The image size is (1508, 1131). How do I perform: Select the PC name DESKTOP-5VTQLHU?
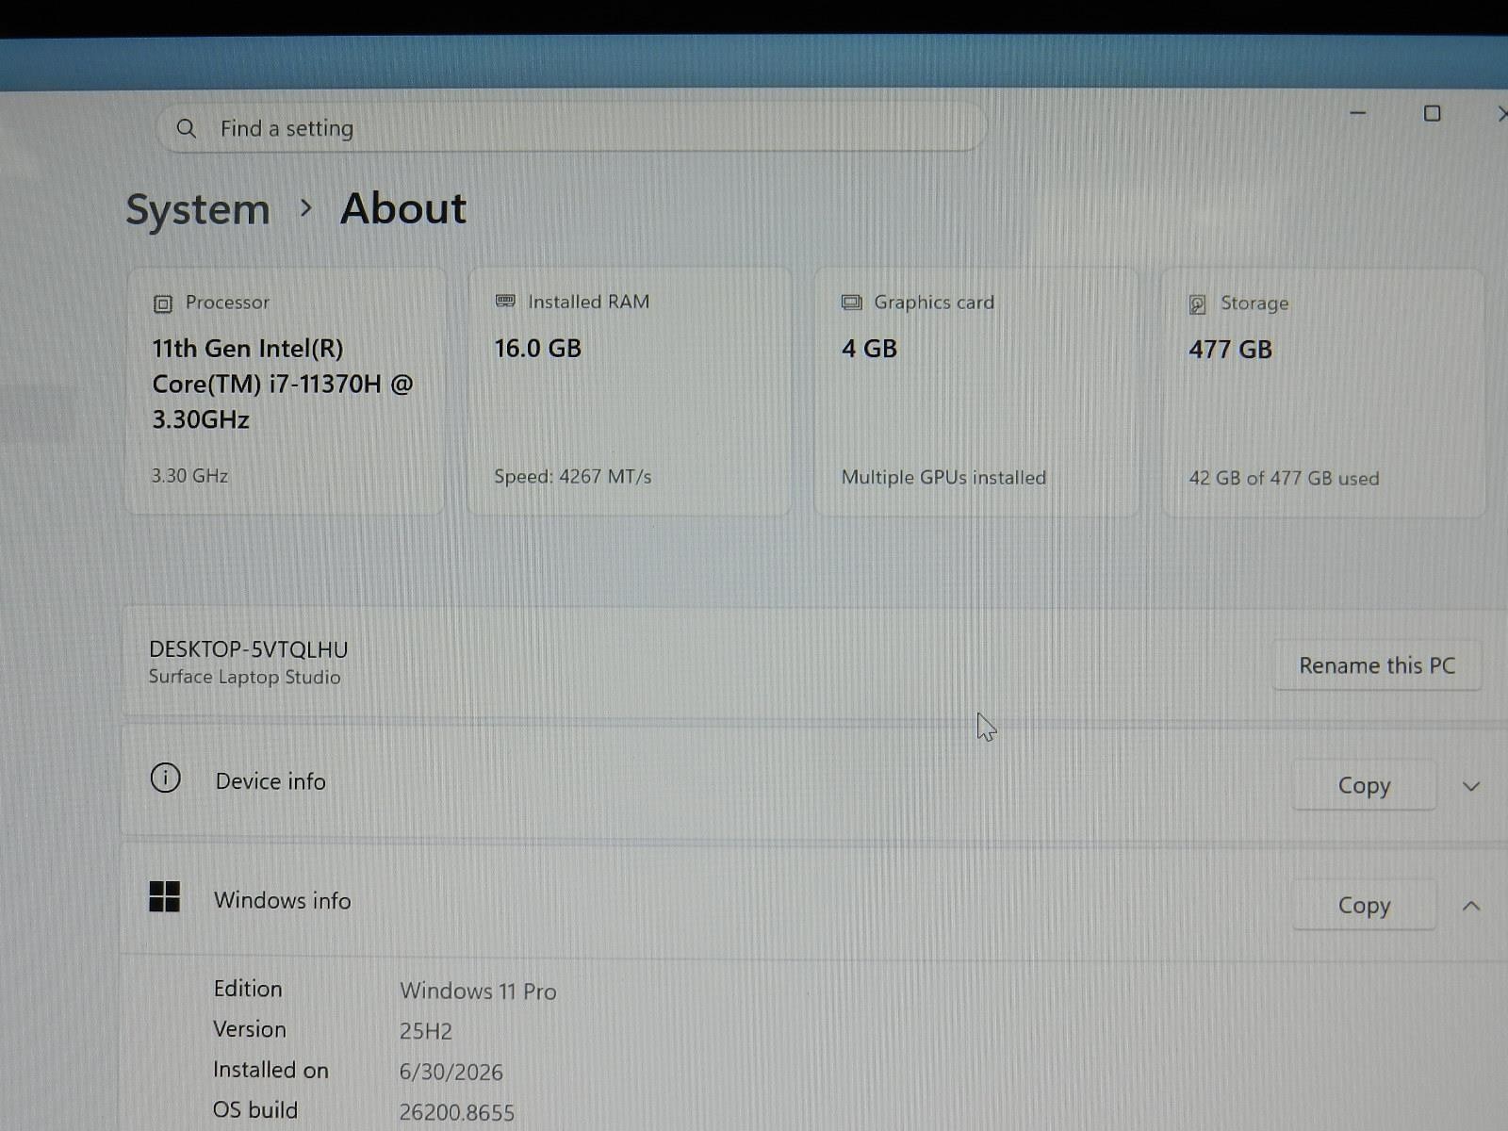coord(249,649)
